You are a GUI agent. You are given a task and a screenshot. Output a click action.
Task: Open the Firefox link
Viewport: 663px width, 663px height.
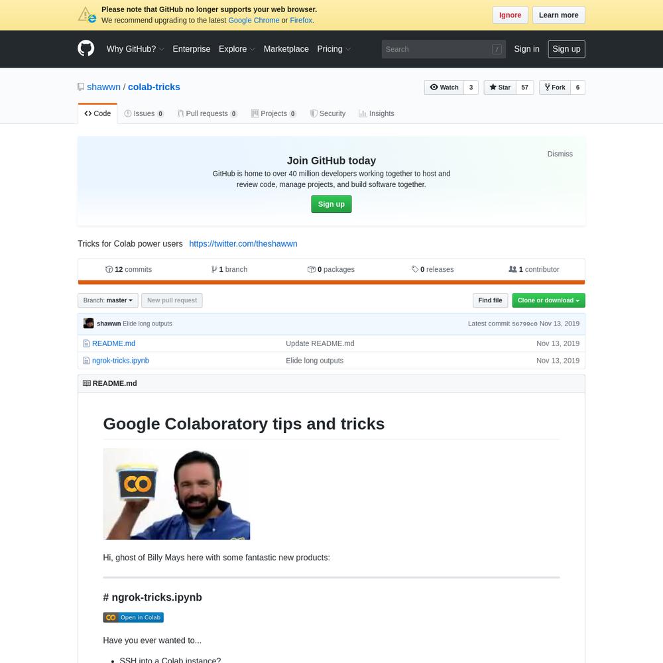(x=301, y=21)
